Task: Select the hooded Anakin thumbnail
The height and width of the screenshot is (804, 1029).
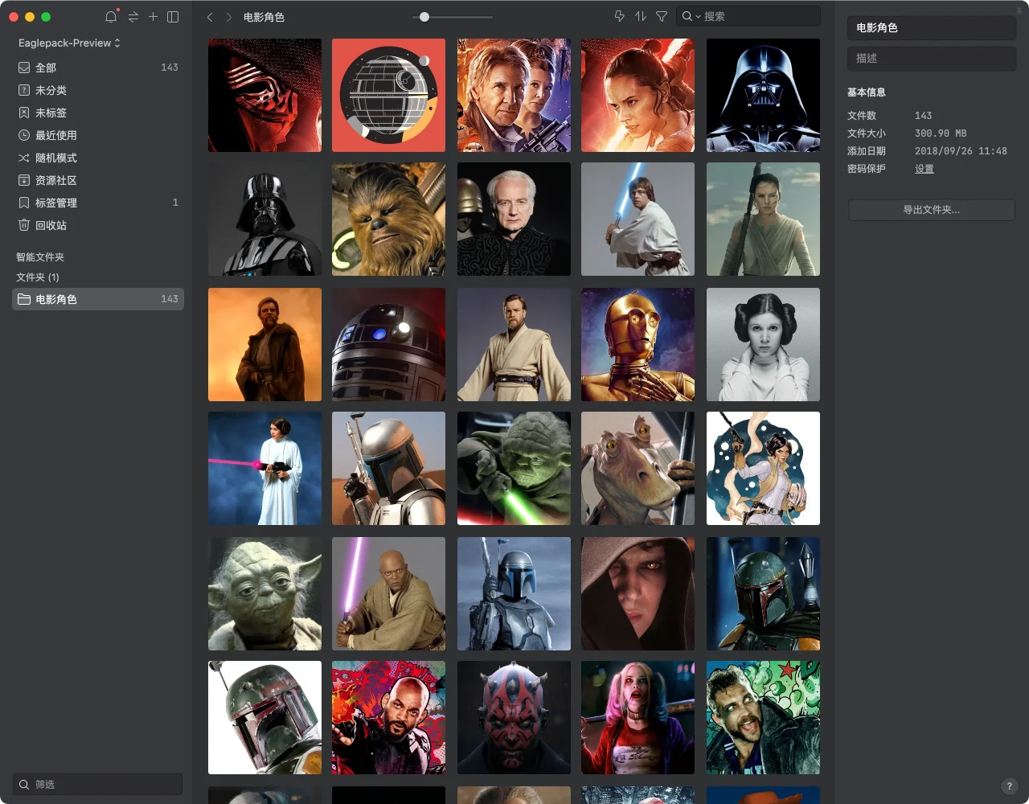Action: pos(638,593)
